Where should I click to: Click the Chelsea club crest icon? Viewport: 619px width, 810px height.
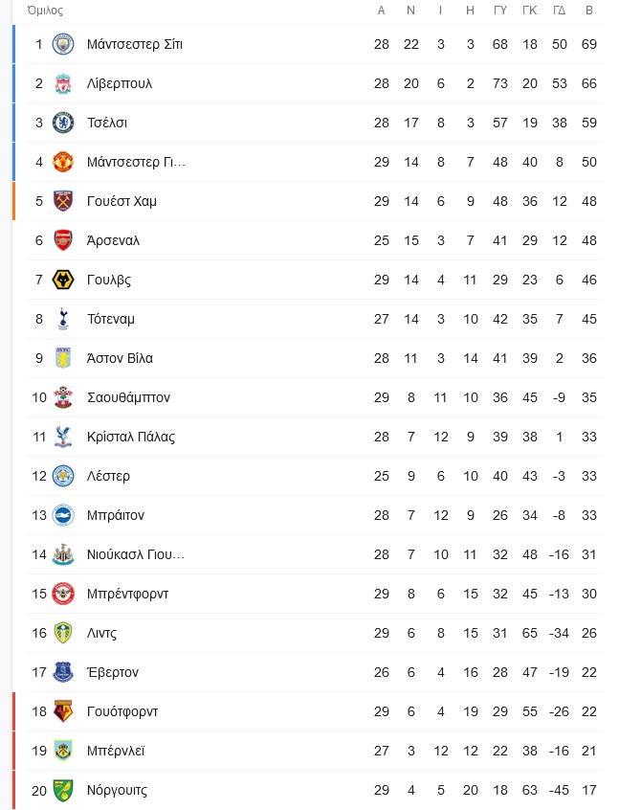63,123
